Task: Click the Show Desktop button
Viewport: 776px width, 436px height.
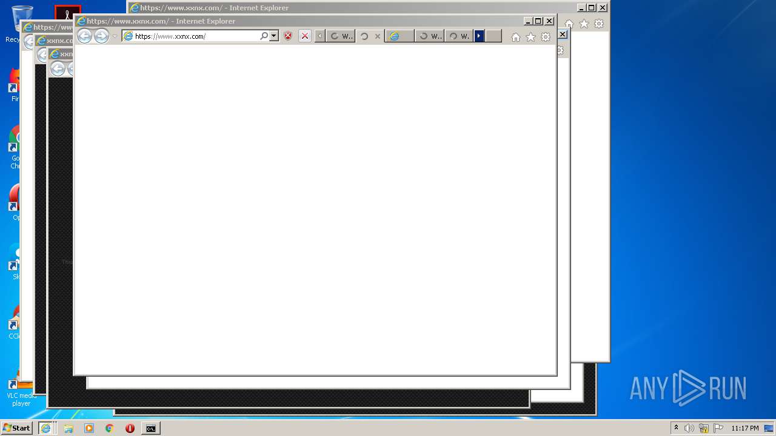Action: coord(770,428)
